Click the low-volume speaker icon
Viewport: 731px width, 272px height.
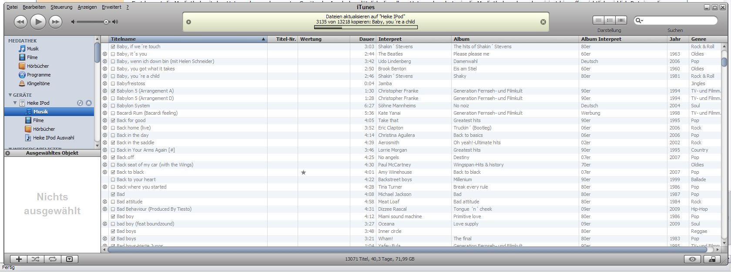73,22
